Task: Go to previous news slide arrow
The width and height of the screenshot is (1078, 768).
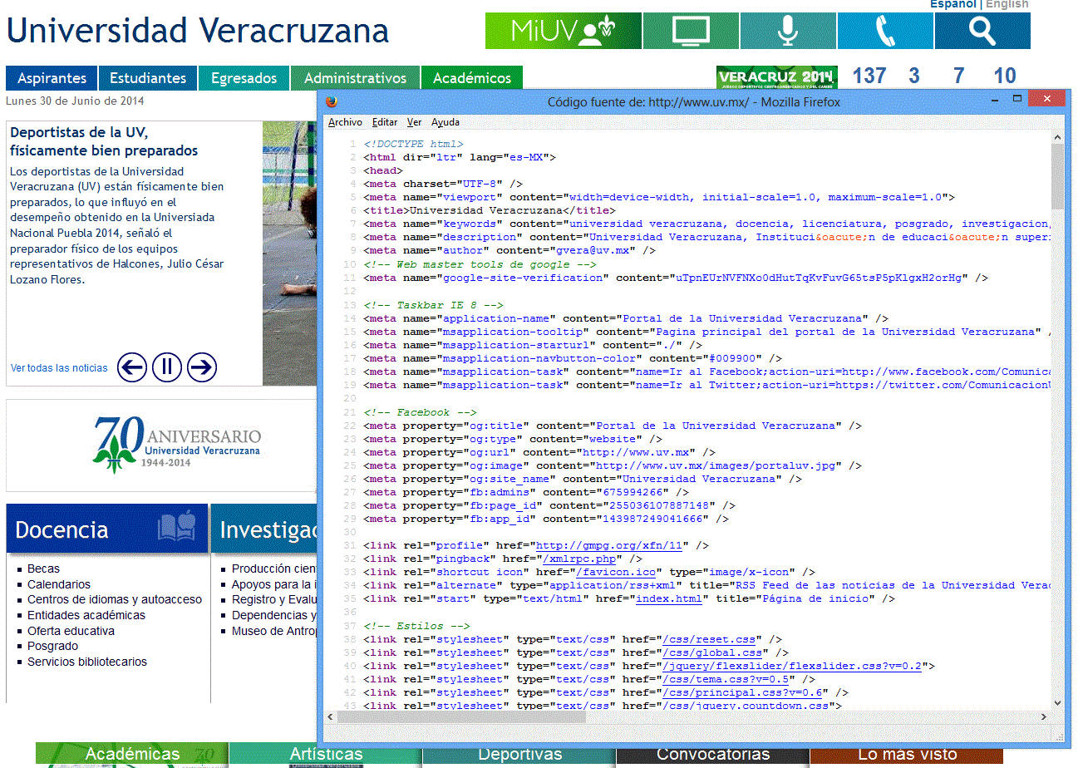Action: click(132, 367)
